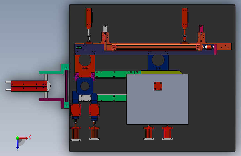Select the green slot marker on the navy beam
The height and width of the screenshot is (156, 241).
[79, 47]
